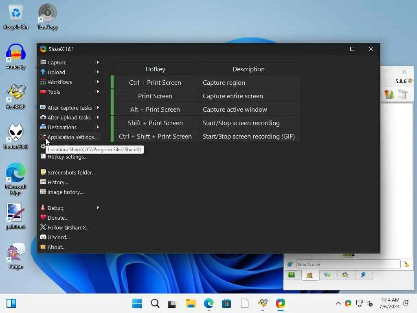Open File Explorer from taskbar

click(x=191, y=303)
